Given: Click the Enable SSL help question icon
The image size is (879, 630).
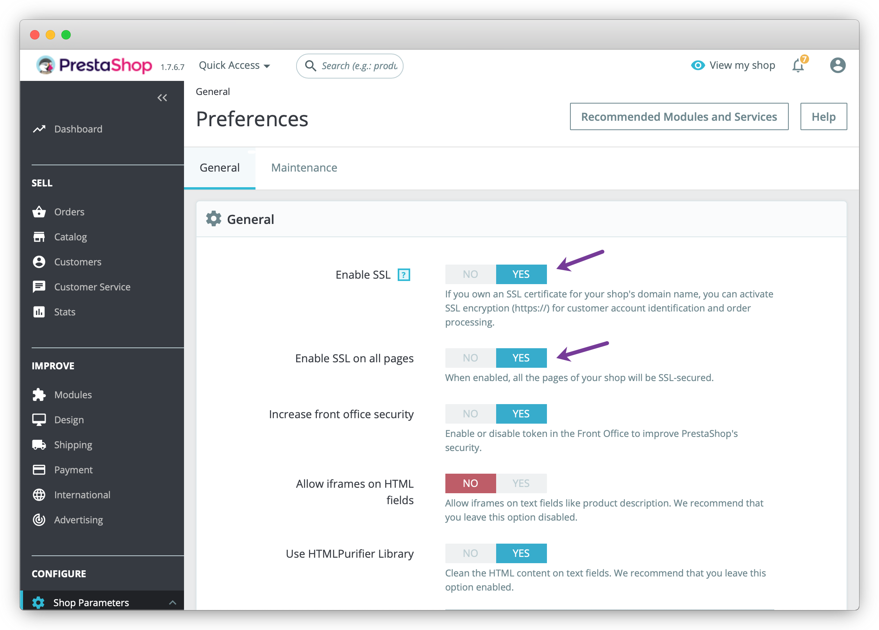Looking at the screenshot, I should pos(404,275).
